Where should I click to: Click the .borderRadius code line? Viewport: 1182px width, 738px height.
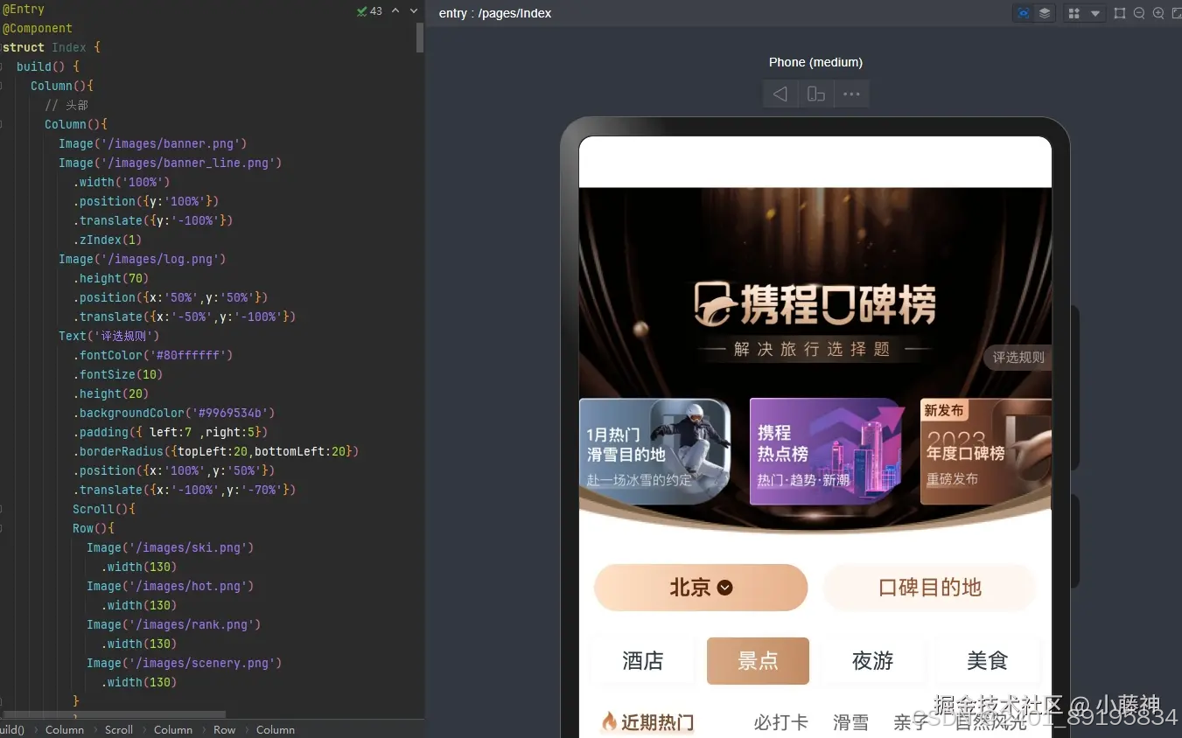(215, 451)
